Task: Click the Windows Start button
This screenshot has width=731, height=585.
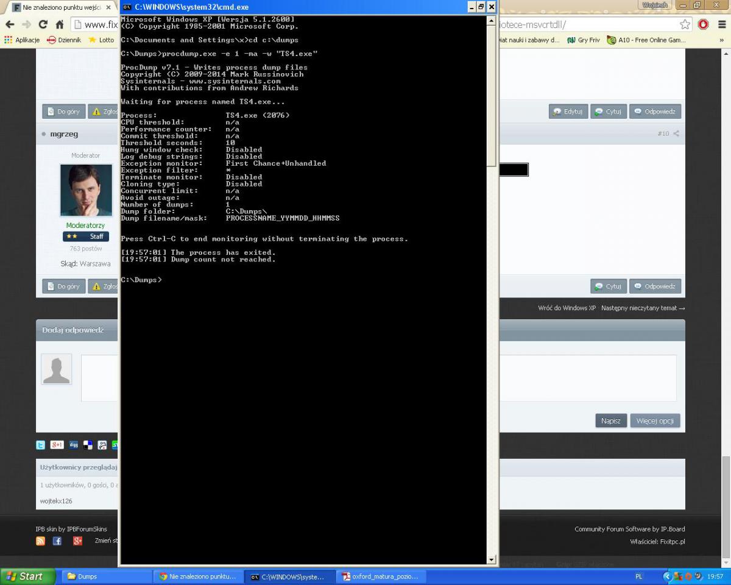Action: click(28, 576)
